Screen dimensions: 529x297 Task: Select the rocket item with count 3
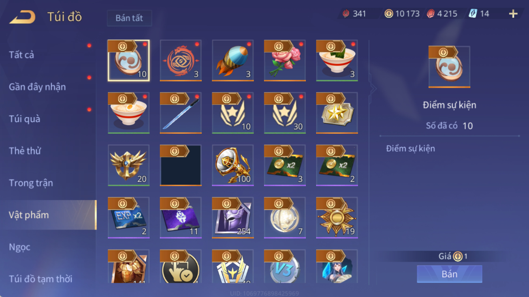(x=233, y=60)
